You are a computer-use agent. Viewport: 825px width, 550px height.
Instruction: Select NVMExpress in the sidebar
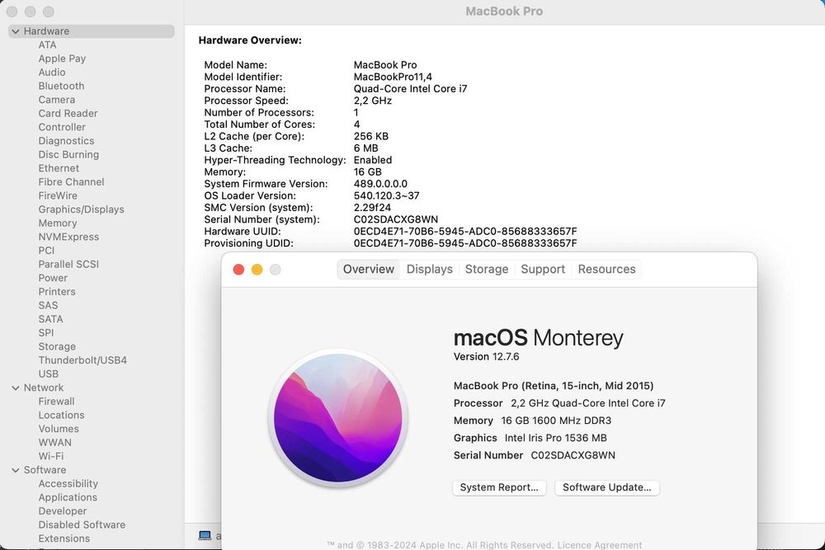point(68,237)
